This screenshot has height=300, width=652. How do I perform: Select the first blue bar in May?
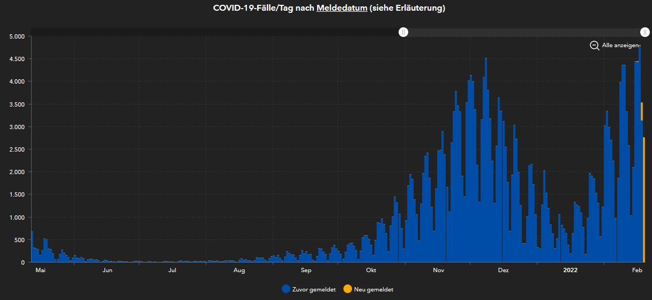tap(32, 247)
